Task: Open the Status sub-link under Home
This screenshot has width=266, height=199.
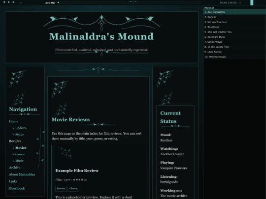Action: pyautogui.click(x=19, y=134)
